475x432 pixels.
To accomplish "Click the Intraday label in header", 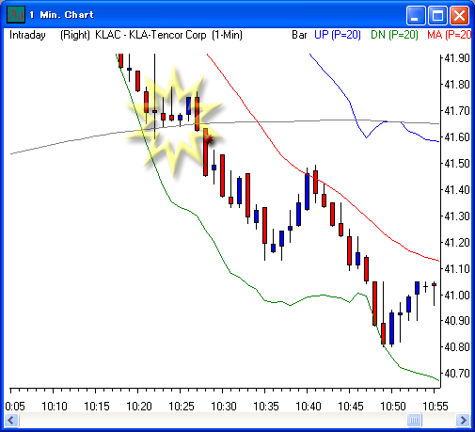I will pyautogui.click(x=27, y=35).
